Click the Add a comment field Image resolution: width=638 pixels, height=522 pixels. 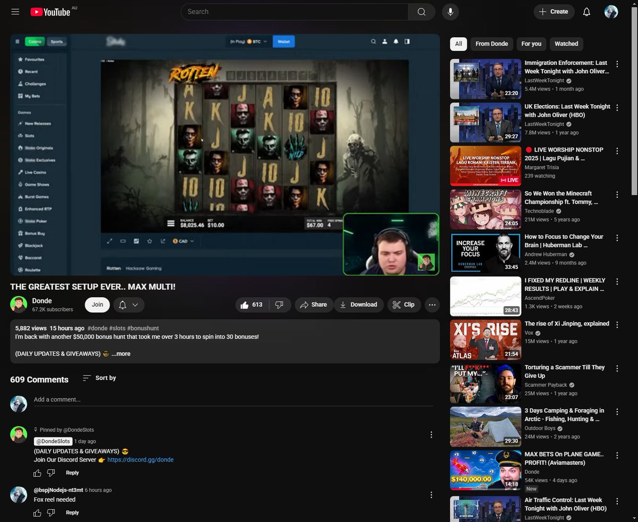233,400
